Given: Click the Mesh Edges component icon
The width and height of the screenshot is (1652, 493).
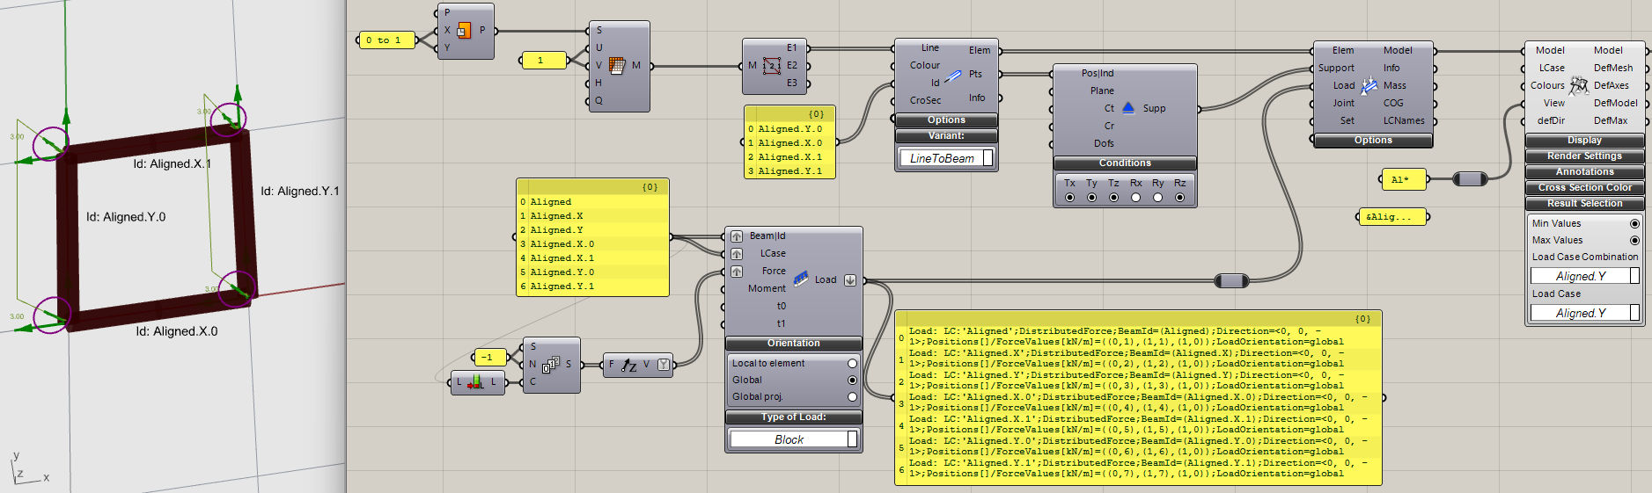Looking at the screenshot, I should [x=772, y=66].
